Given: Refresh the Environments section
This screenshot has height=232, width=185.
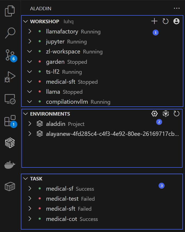Looking at the screenshot, I should pyautogui.click(x=176, y=114).
